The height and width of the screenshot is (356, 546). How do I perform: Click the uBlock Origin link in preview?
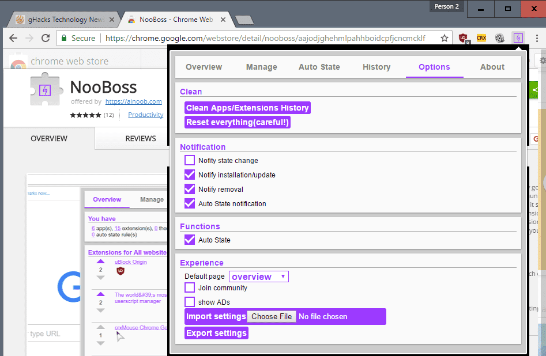130,262
